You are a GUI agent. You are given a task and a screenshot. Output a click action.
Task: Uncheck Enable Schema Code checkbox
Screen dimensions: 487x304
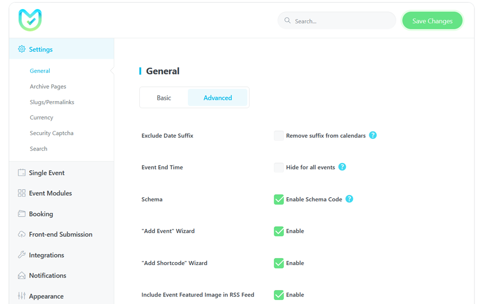coord(279,199)
